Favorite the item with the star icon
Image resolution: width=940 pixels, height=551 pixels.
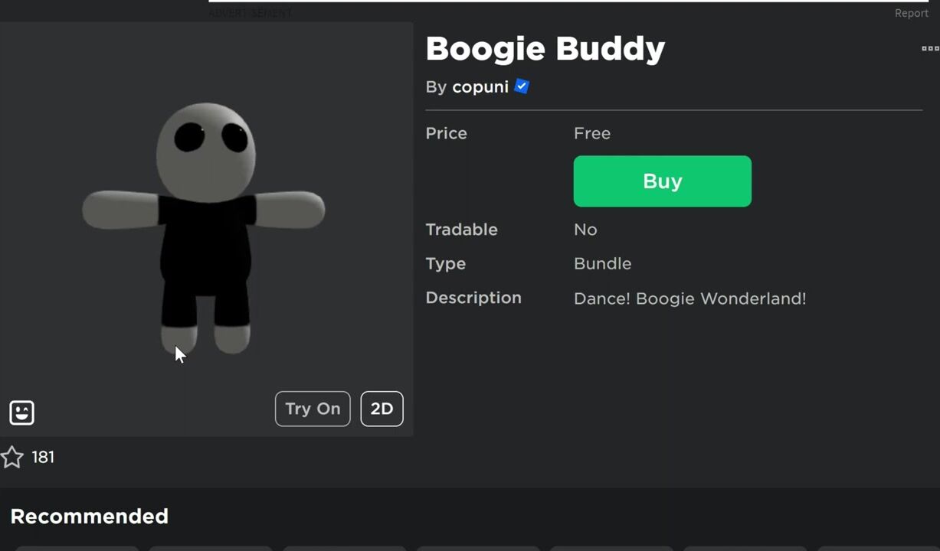click(12, 458)
